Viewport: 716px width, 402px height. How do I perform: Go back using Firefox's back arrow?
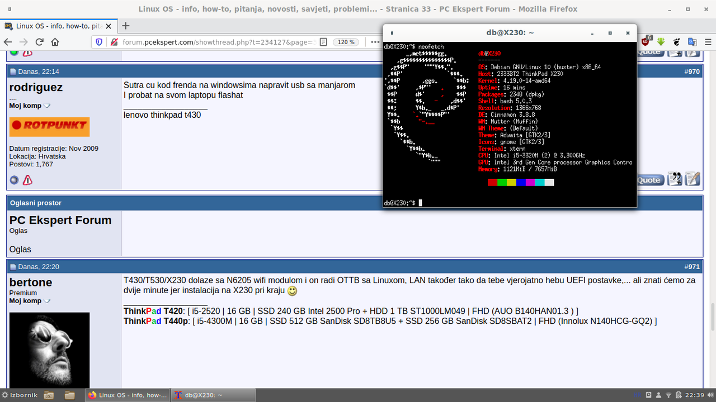click(x=8, y=42)
